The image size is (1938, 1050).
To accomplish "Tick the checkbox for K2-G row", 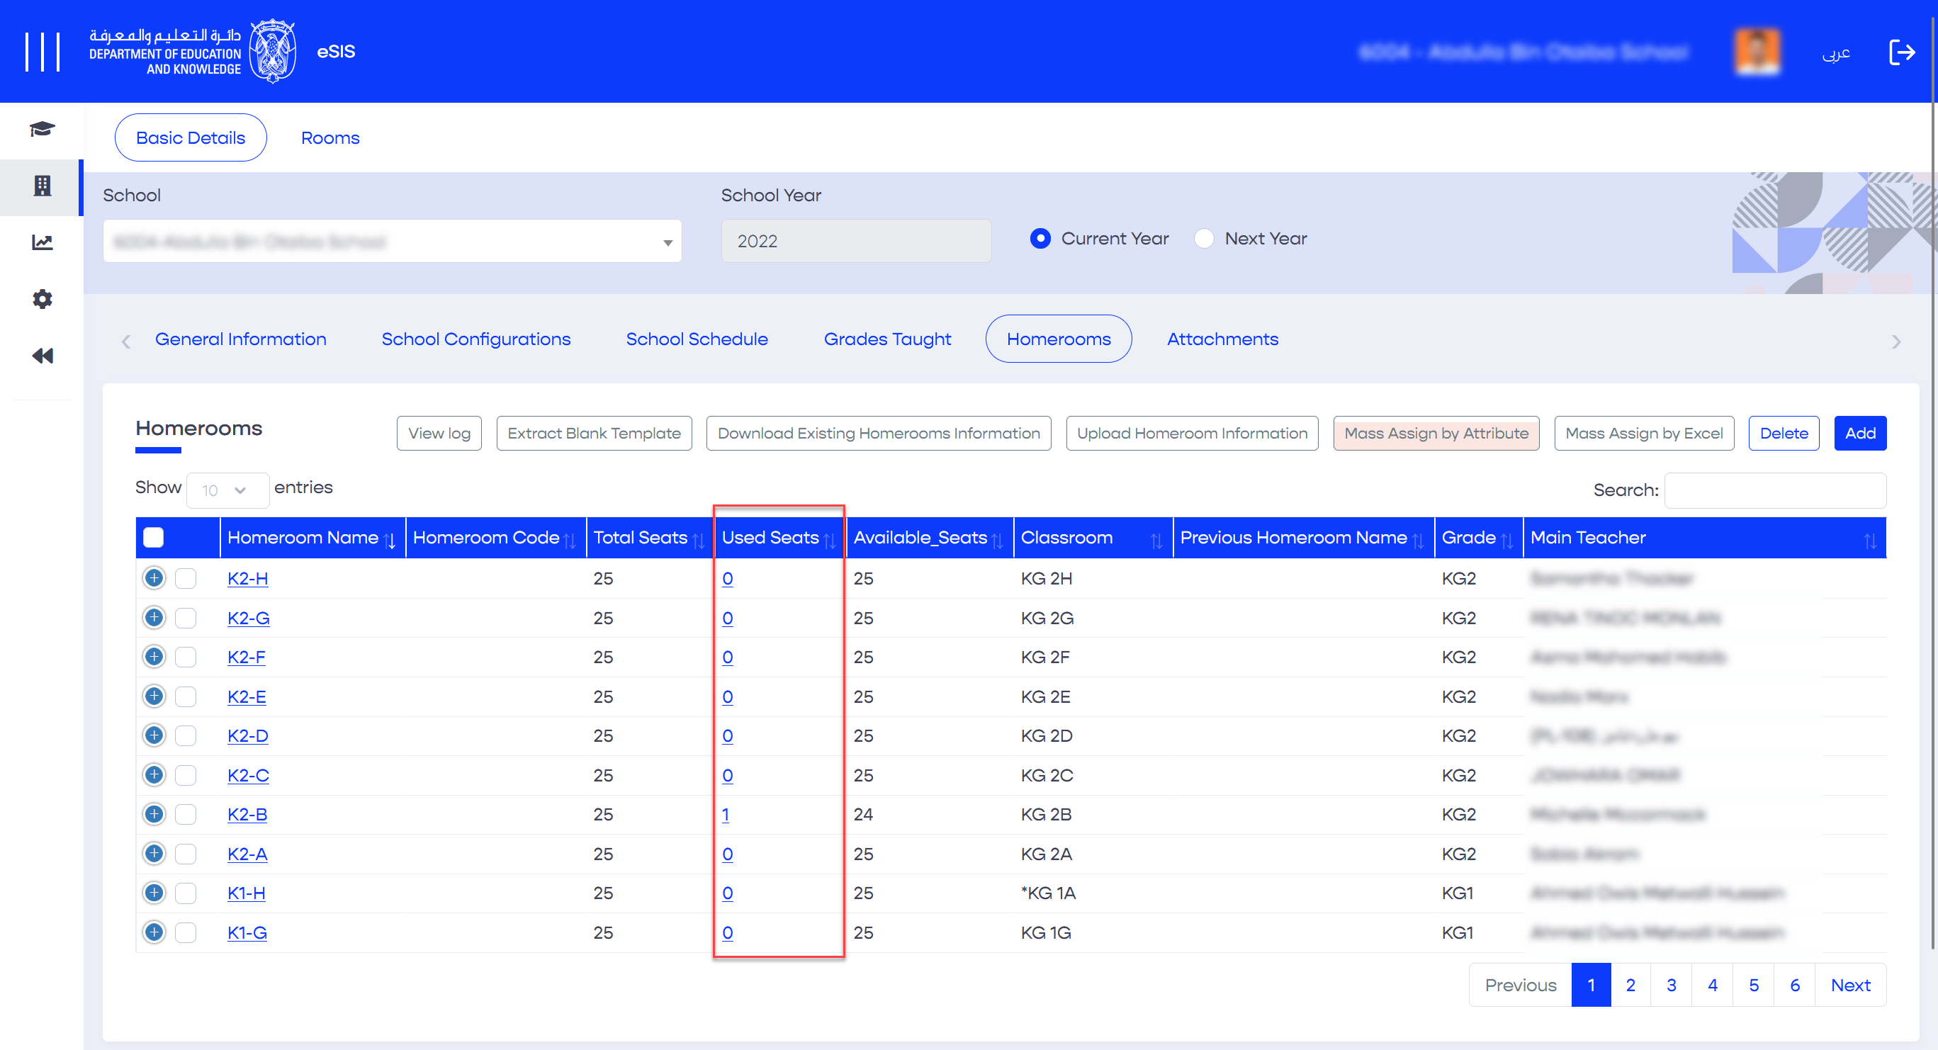I will [x=186, y=619].
